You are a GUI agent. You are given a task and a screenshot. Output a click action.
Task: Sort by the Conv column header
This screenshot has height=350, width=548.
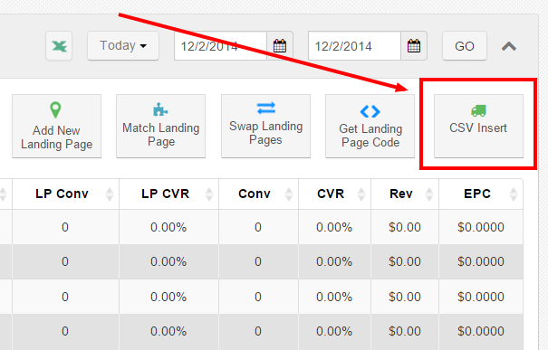259,194
